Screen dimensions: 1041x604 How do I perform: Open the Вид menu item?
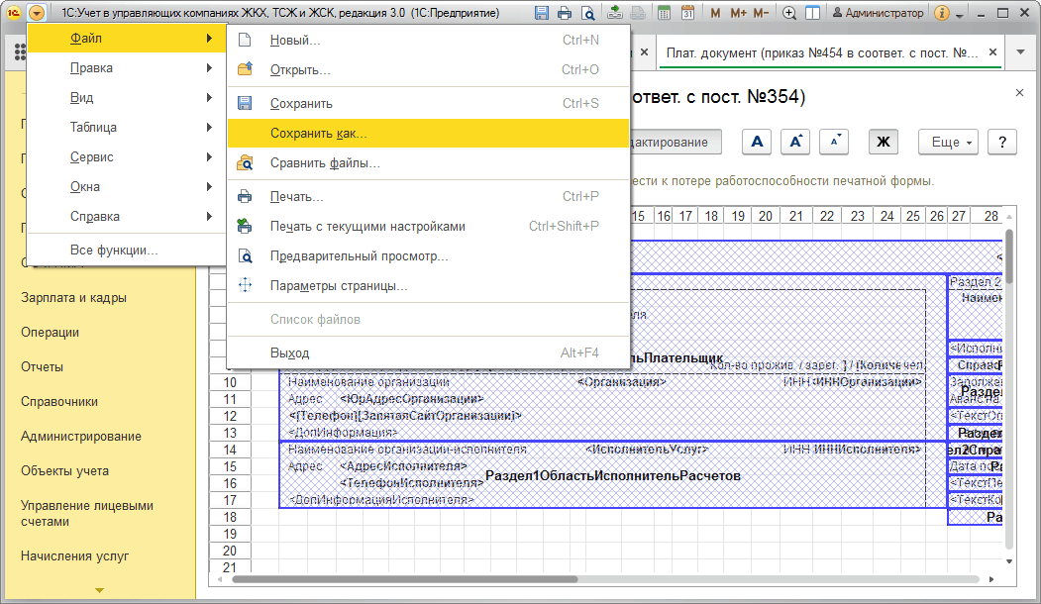(126, 98)
